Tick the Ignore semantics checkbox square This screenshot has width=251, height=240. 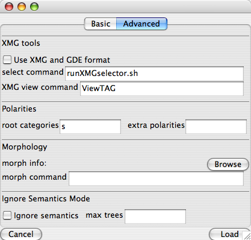[7, 215]
